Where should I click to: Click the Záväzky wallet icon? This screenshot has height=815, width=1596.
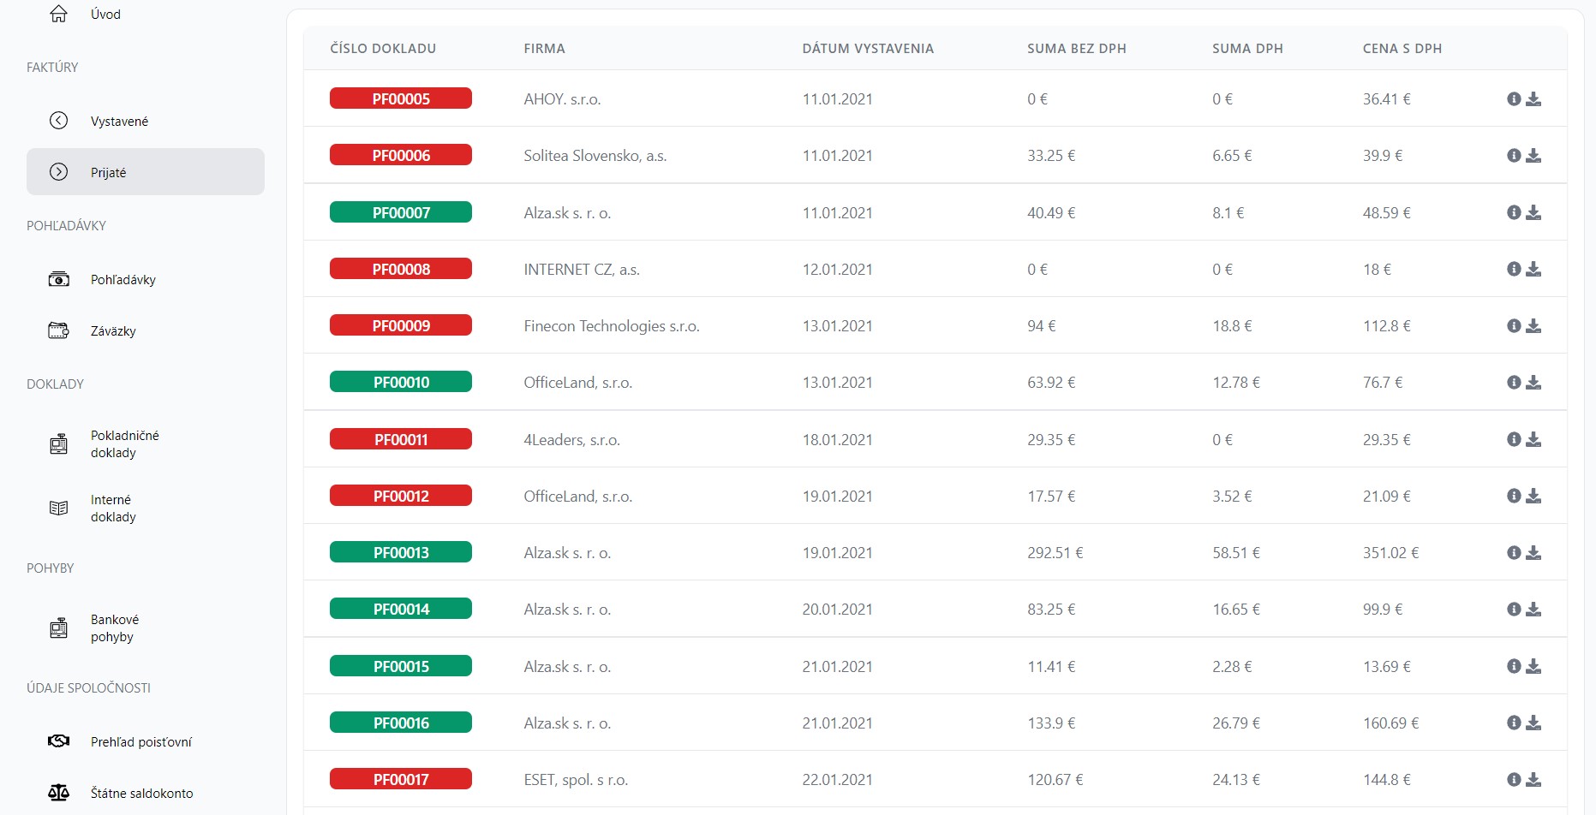58,330
